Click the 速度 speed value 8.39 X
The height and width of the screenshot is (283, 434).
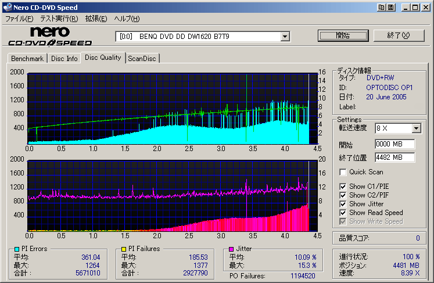tap(410, 273)
